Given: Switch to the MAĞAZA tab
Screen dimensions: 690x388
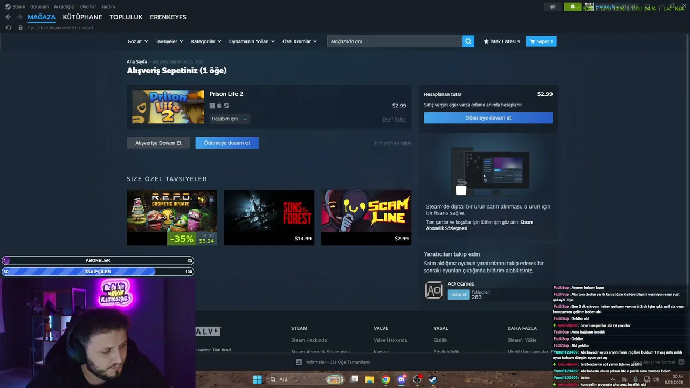Looking at the screenshot, I should click(x=42, y=17).
